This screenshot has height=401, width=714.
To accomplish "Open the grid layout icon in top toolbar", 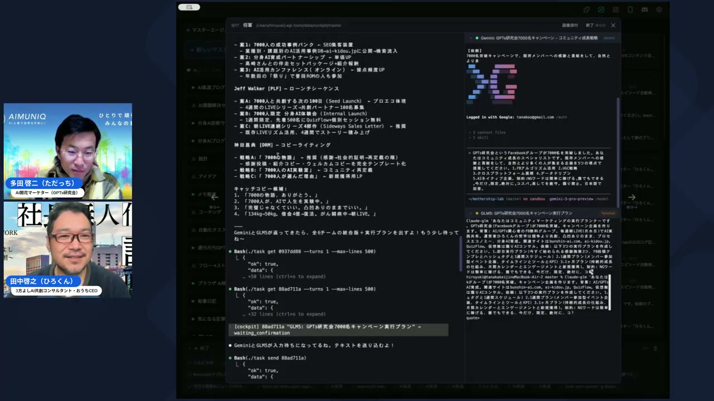I will point(616,9).
